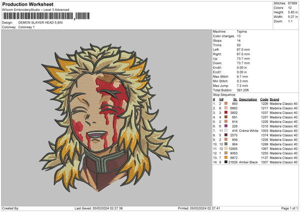Click the red swatch in stop row 3
Screen dimensions: 300x212
[x=226, y=112]
